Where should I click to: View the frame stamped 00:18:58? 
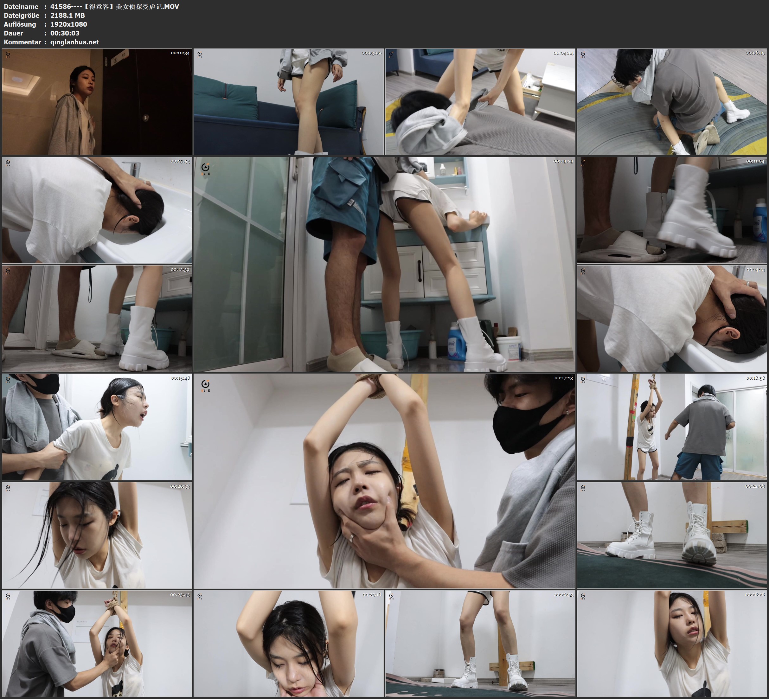[x=672, y=426]
